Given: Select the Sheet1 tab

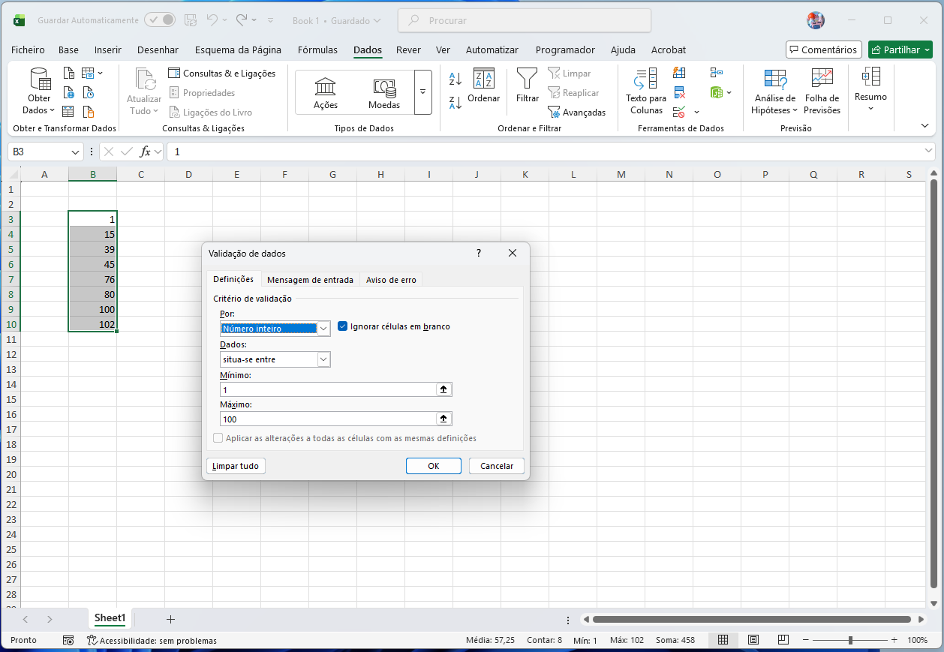Looking at the screenshot, I should [x=110, y=618].
